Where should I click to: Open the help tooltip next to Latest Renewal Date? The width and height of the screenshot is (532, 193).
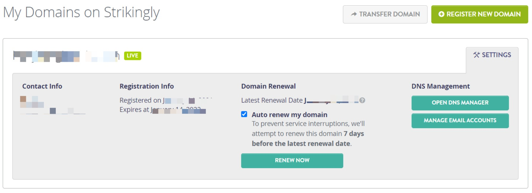pyautogui.click(x=362, y=101)
